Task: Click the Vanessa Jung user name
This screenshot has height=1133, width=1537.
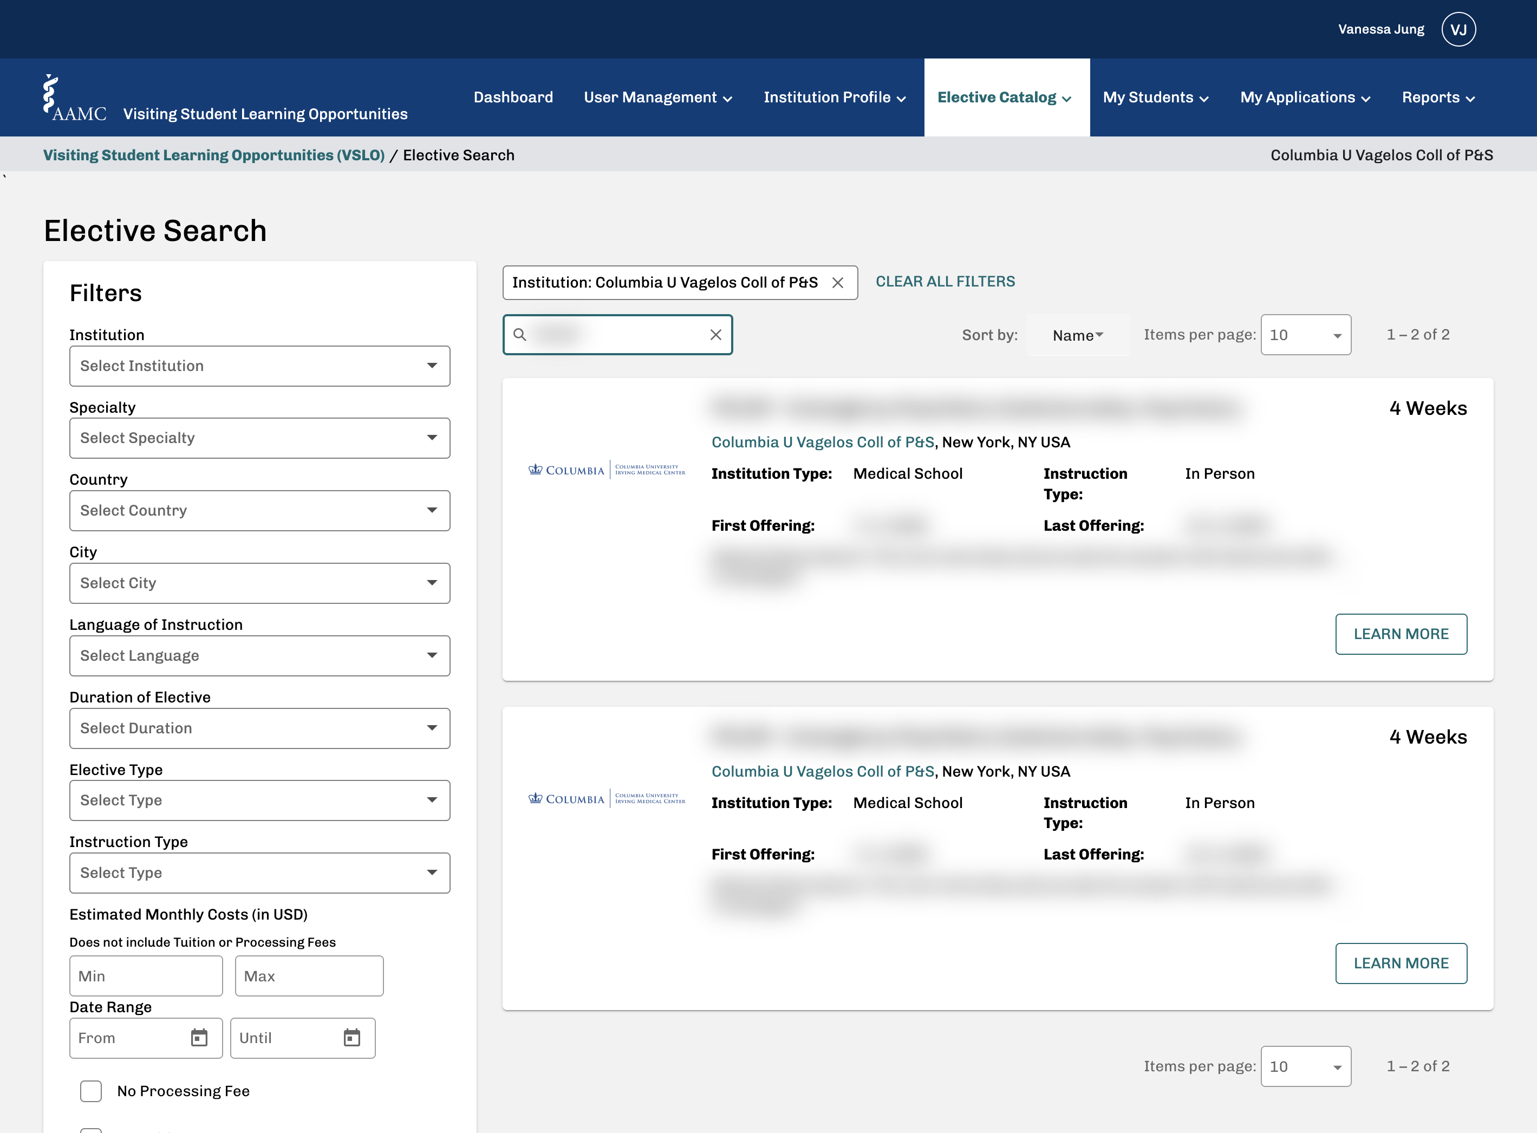Action: (1382, 29)
